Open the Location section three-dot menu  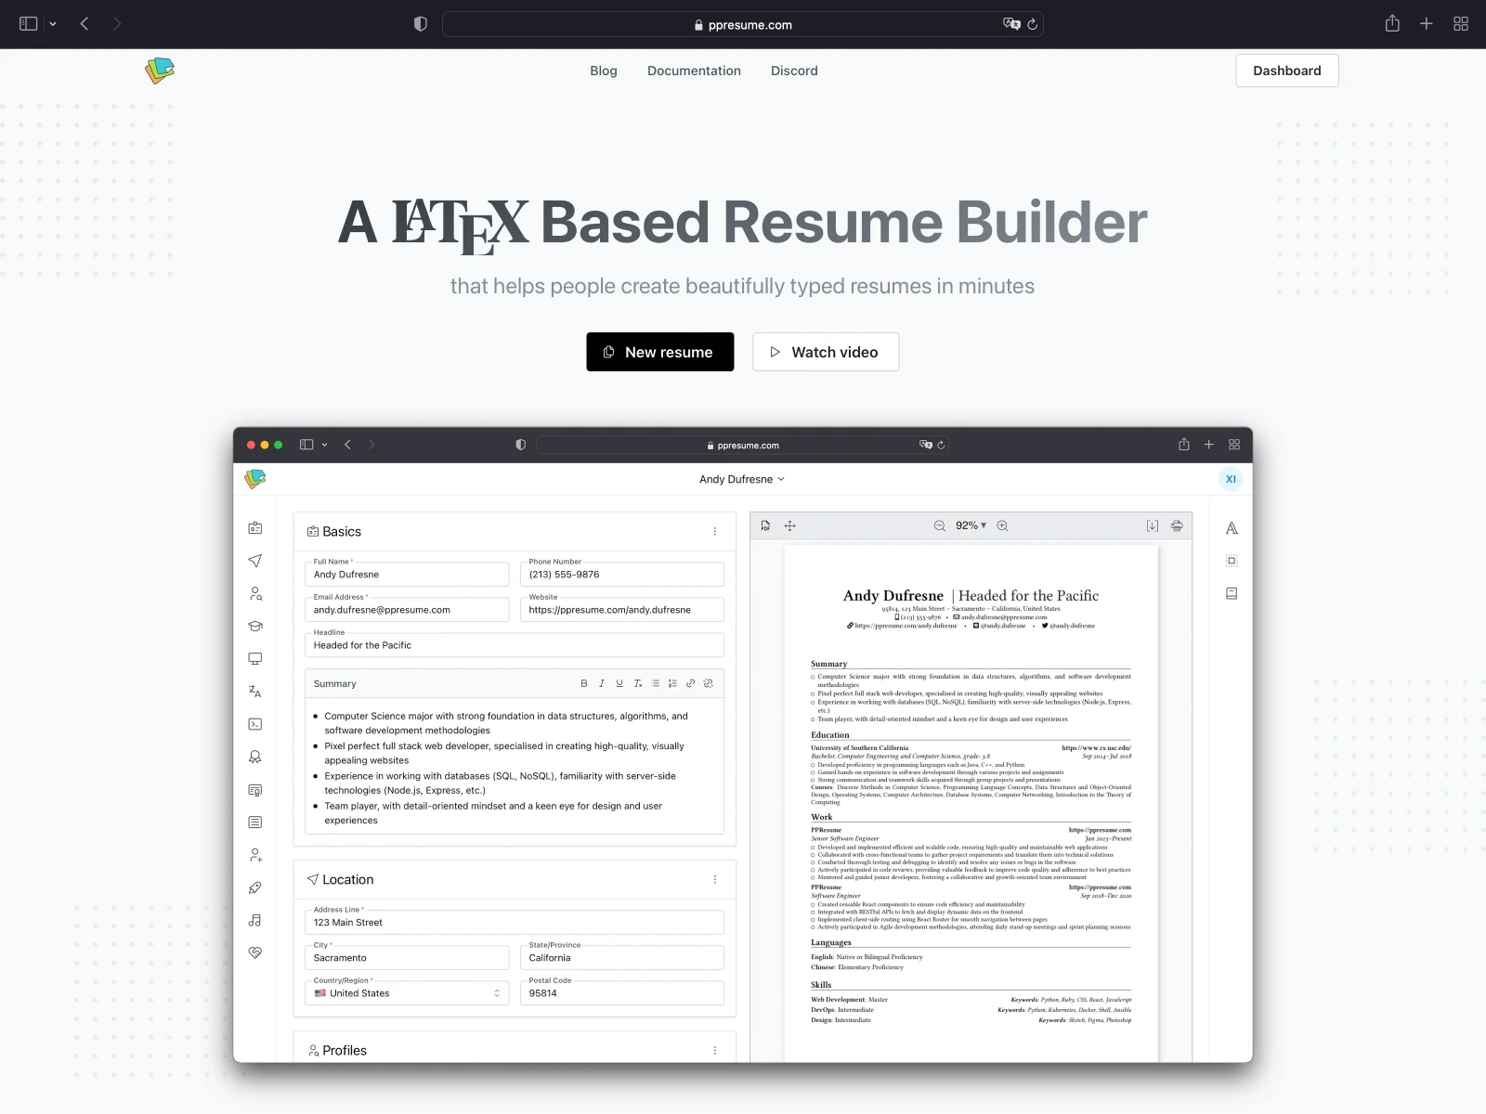pos(715,879)
